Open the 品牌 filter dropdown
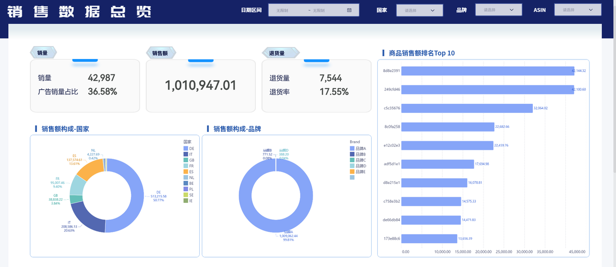 tap(498, 10)
